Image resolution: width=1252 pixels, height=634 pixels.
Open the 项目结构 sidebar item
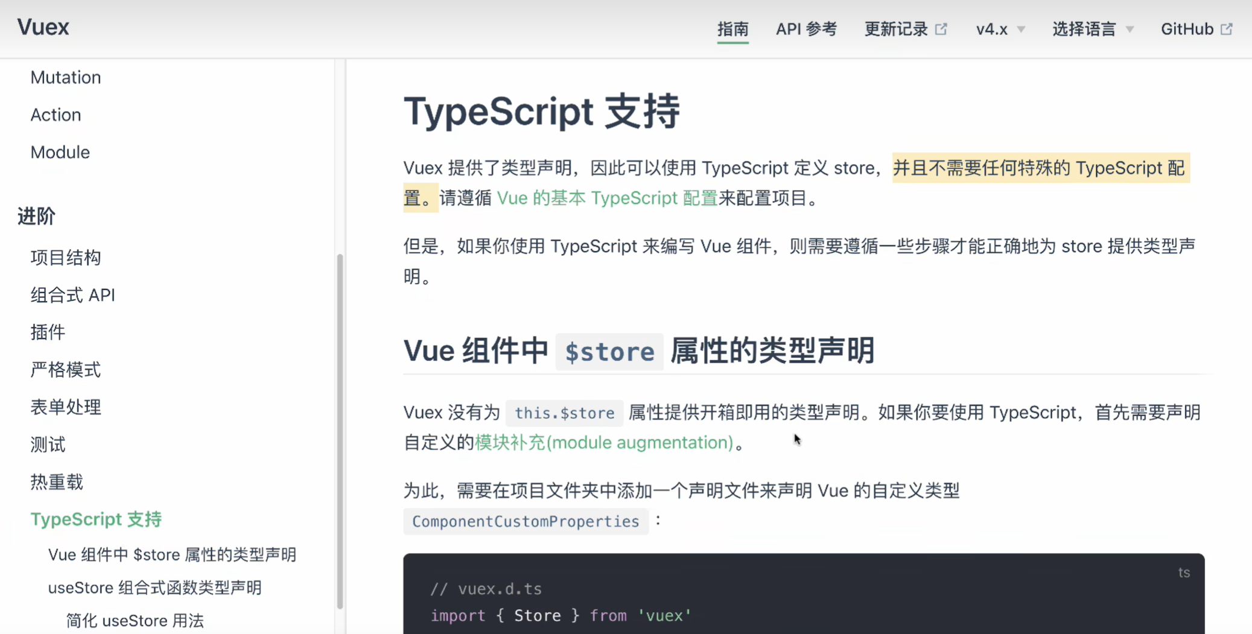pos(66,258)
